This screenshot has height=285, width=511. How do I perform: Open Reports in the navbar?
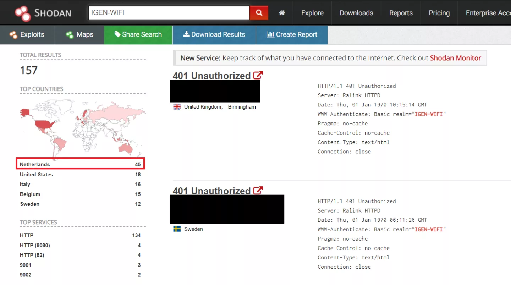click(x=401, y=13)
